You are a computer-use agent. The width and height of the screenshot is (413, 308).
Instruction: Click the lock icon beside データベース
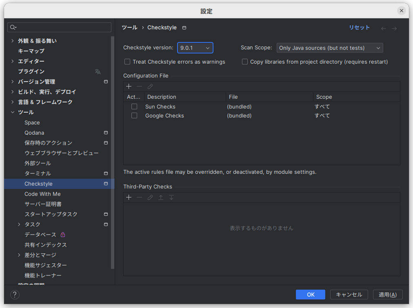point(62,235)
